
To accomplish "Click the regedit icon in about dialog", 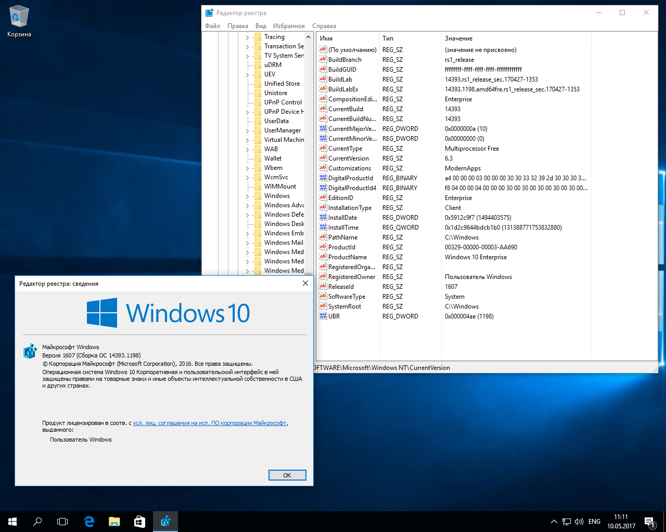I will click(x=30, y=351).
